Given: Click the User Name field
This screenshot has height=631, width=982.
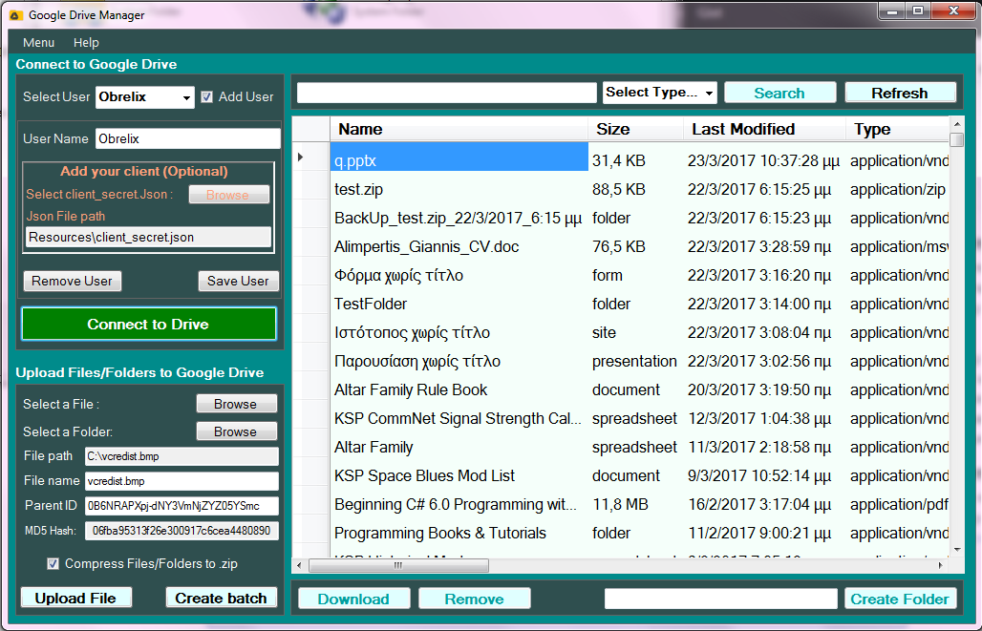Looking at the screenshot, I should pos(188,138).
